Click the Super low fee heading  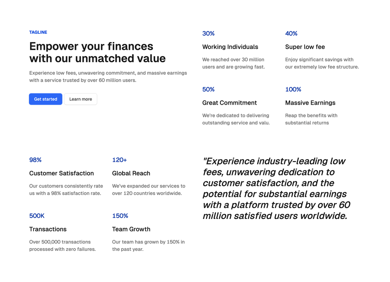(305, 47)
